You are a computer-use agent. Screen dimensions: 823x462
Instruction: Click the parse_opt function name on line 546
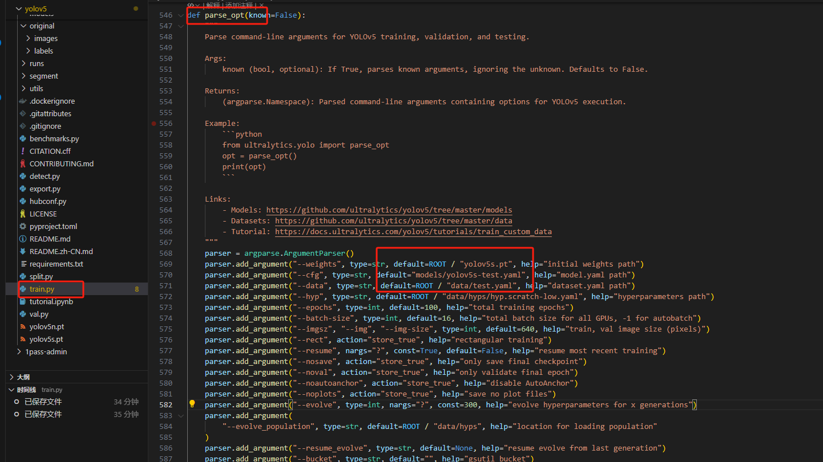224,15
